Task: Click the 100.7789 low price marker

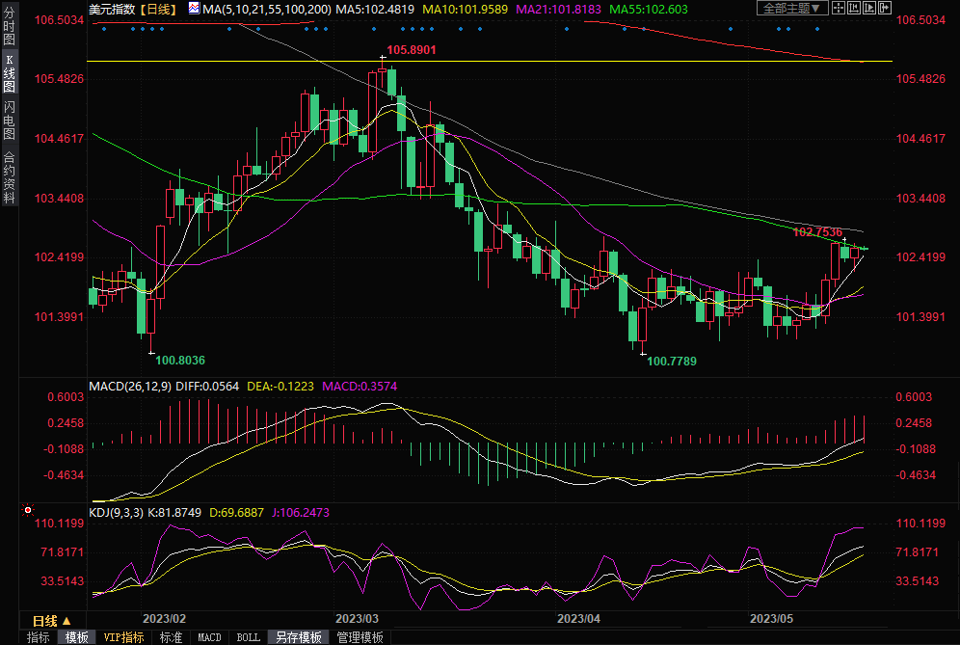Action: tap(672, 361)
